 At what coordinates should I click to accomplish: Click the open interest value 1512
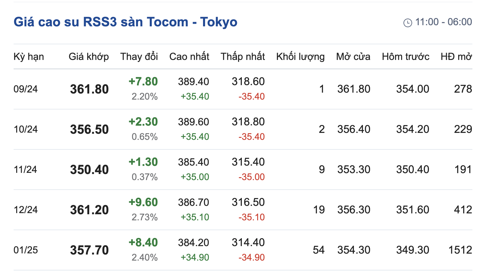coord(460,250)
